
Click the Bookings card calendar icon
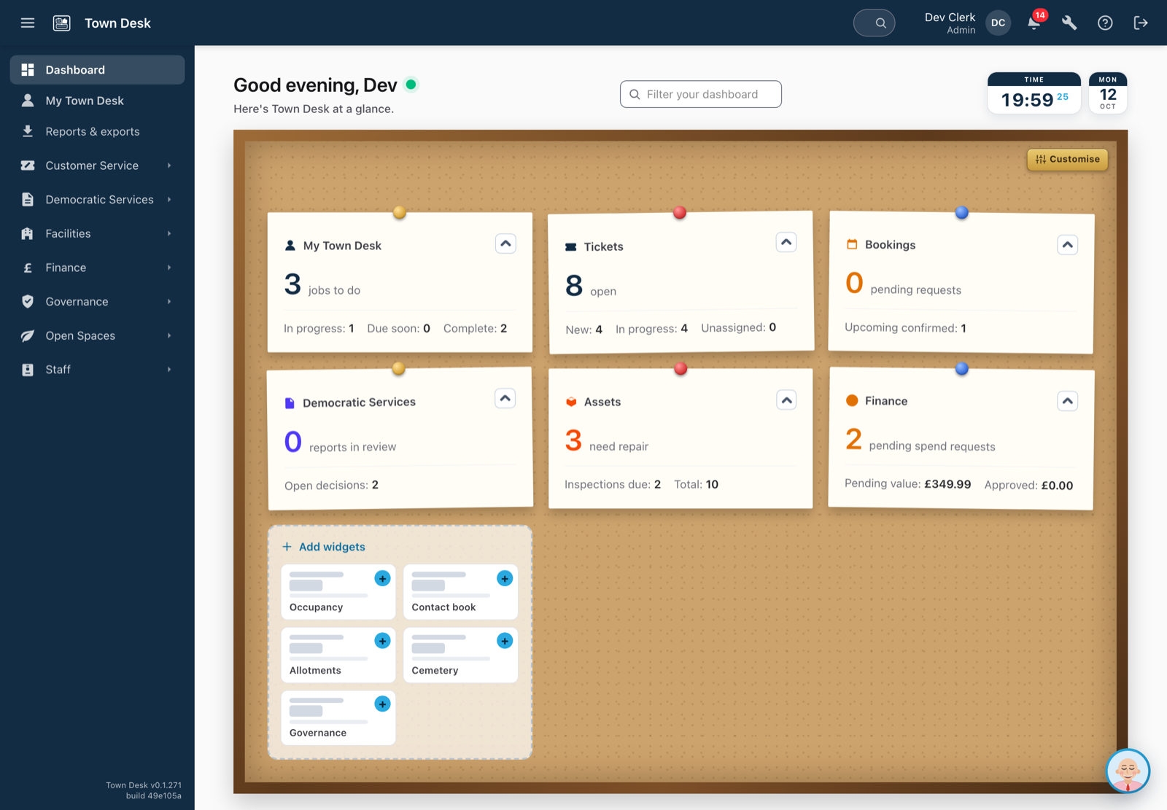(852, 244)
